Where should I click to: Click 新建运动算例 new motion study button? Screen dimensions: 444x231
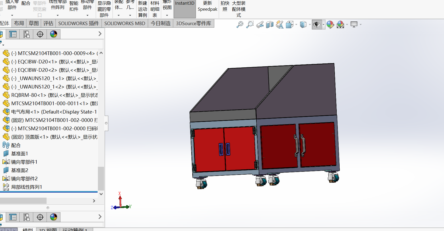click(x=143, y=9)
